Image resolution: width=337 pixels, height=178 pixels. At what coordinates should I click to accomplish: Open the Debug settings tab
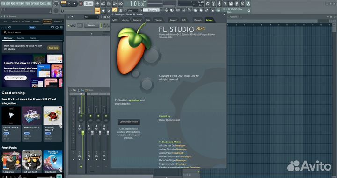tap(198, 20)
